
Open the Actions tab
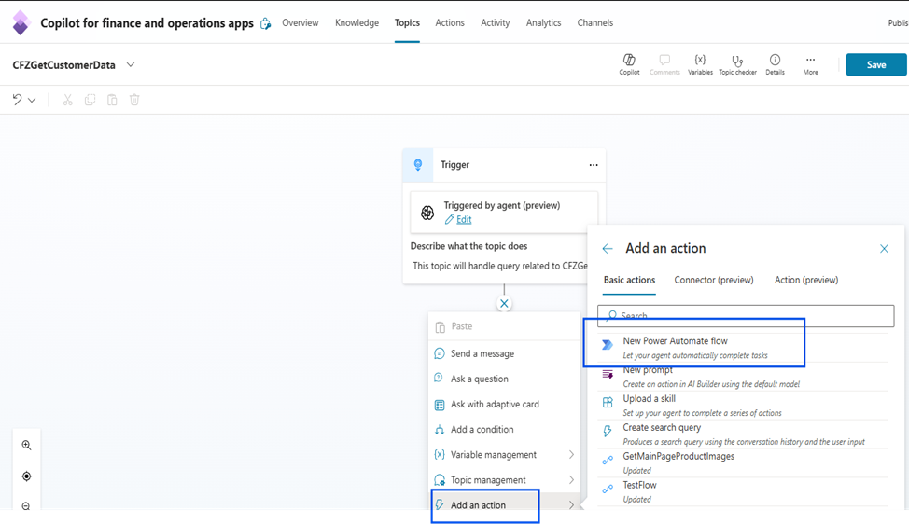tap(450, 22)
